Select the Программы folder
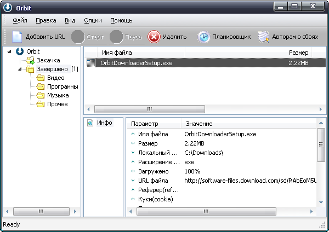 [63, 86]
